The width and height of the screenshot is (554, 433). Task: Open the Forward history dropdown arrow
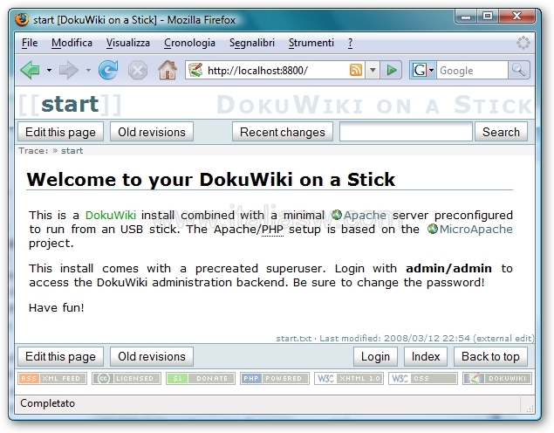click(x=88, y=71)
